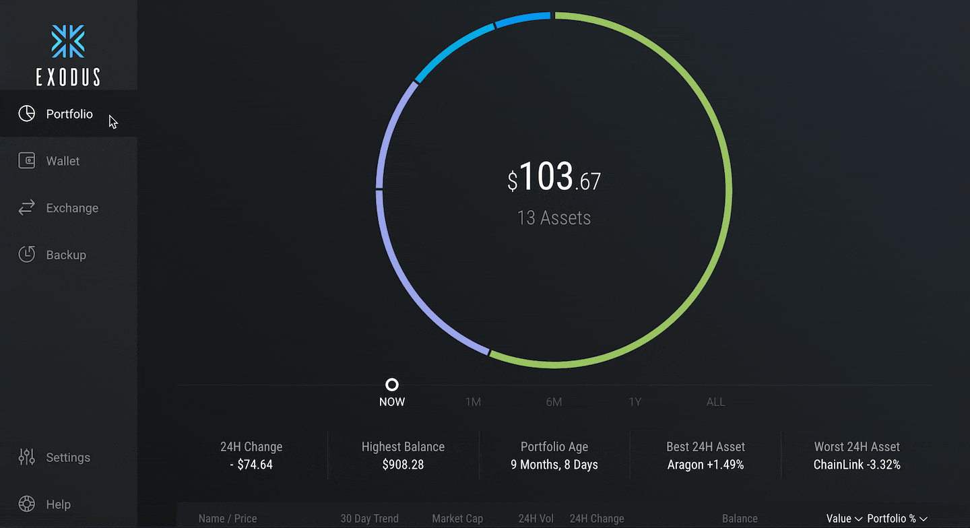Switch to the ALL time range
This screenshot has width=970, height=528.
tap(715, 401)
